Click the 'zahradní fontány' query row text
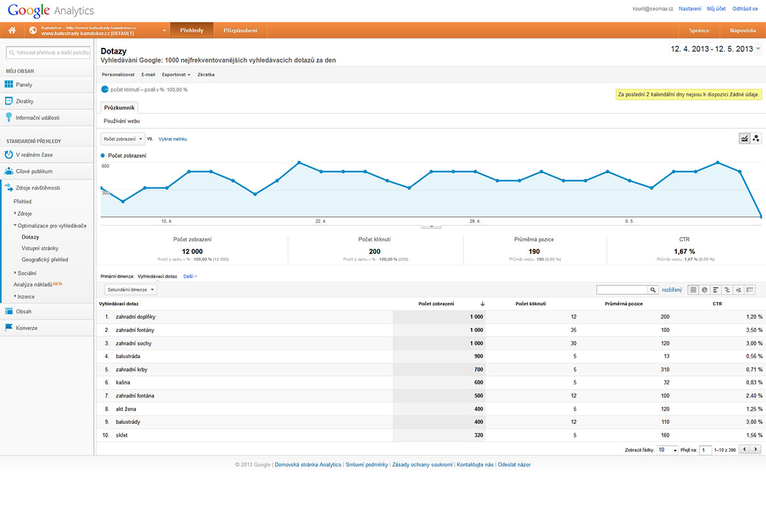766x514 pixels. tap(135, 330)
